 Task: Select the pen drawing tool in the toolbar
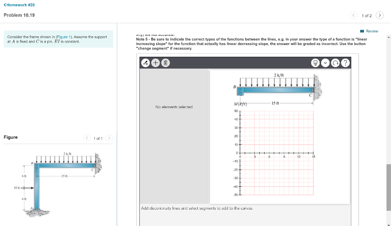tap(145, 63)
